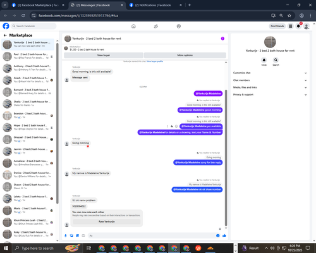
Task: Mute this chat with the bell icon
Action: pyautogui.click(x=264, y=60)
